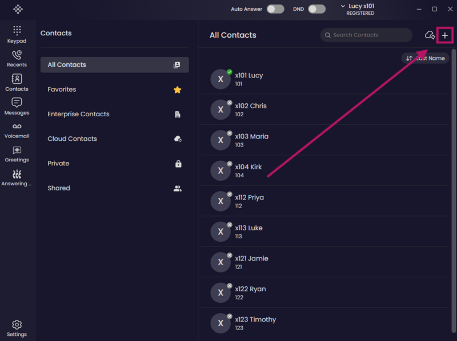Viewport: 457px width, 341px height.
Task: Click the cloud sync contacts icon
Action: click(430, 35)
